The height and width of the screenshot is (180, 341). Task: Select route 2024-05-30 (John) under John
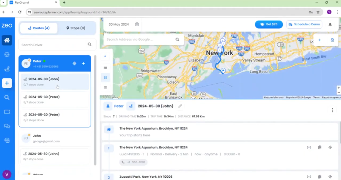55,156
